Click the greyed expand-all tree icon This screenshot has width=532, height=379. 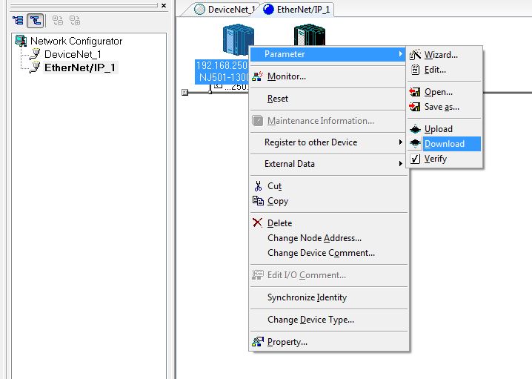(x=58, y=21)
